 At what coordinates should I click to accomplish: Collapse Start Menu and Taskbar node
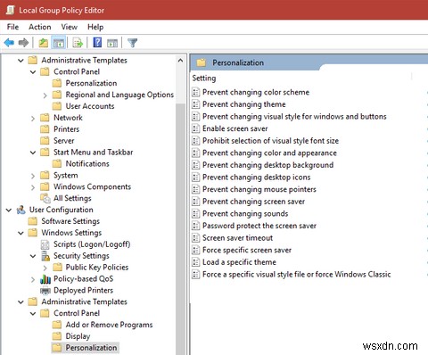33,153
